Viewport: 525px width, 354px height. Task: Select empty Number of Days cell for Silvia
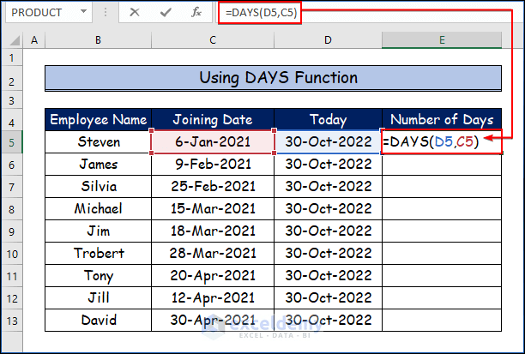point(442,186)
